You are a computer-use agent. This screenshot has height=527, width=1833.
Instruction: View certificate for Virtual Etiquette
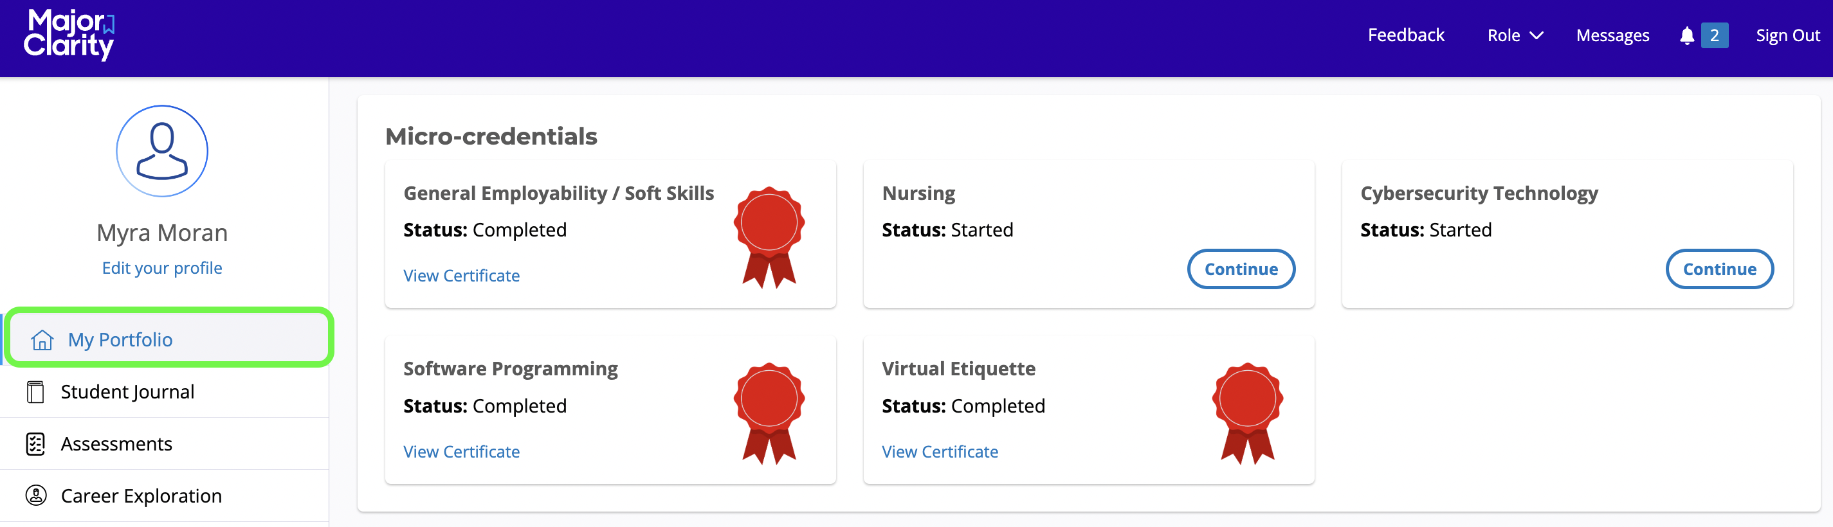click(x=939, y=452)
